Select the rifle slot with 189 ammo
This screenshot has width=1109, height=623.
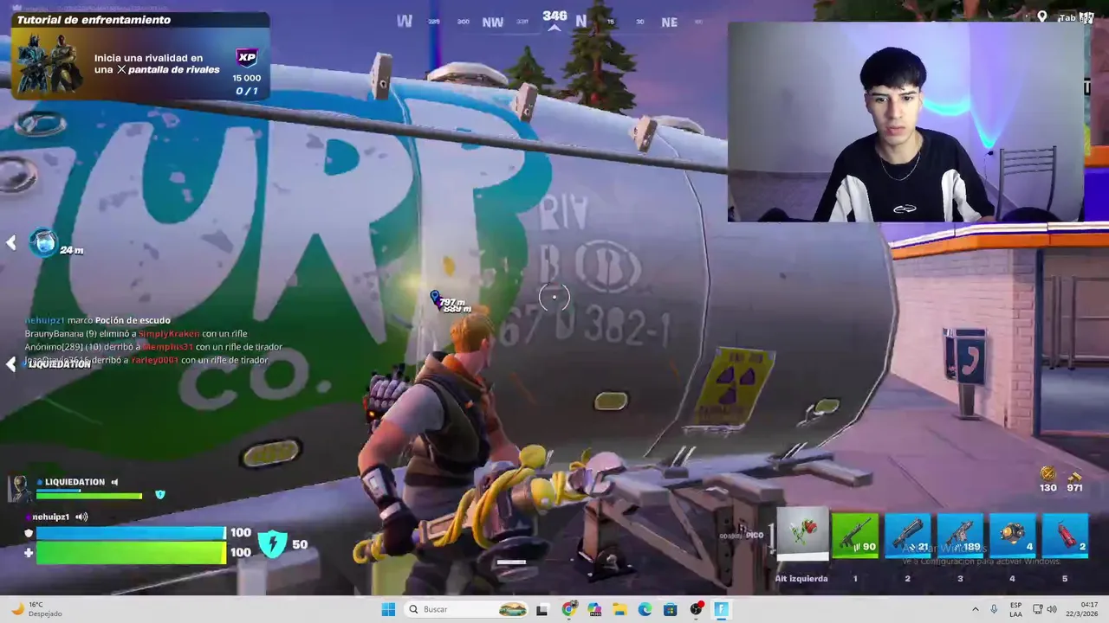(960, 534)
